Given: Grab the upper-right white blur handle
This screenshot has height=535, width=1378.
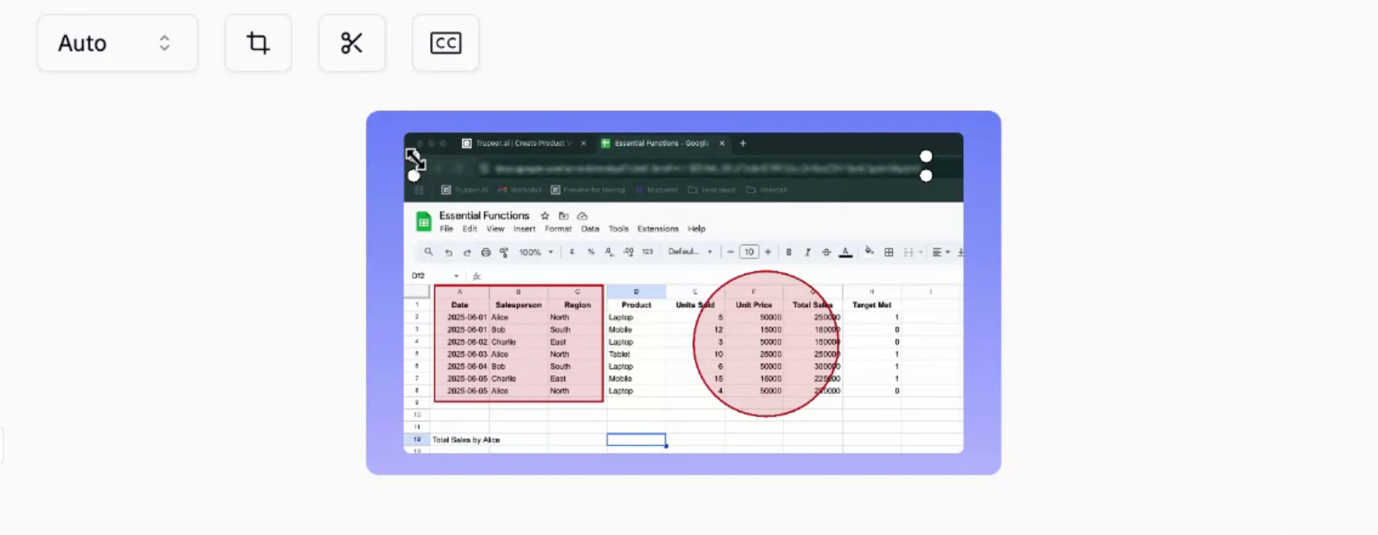Looking at the screenshot, I should 926,157.
